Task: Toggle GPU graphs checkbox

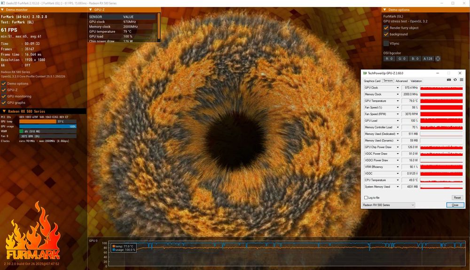Action: pos(4,103)
